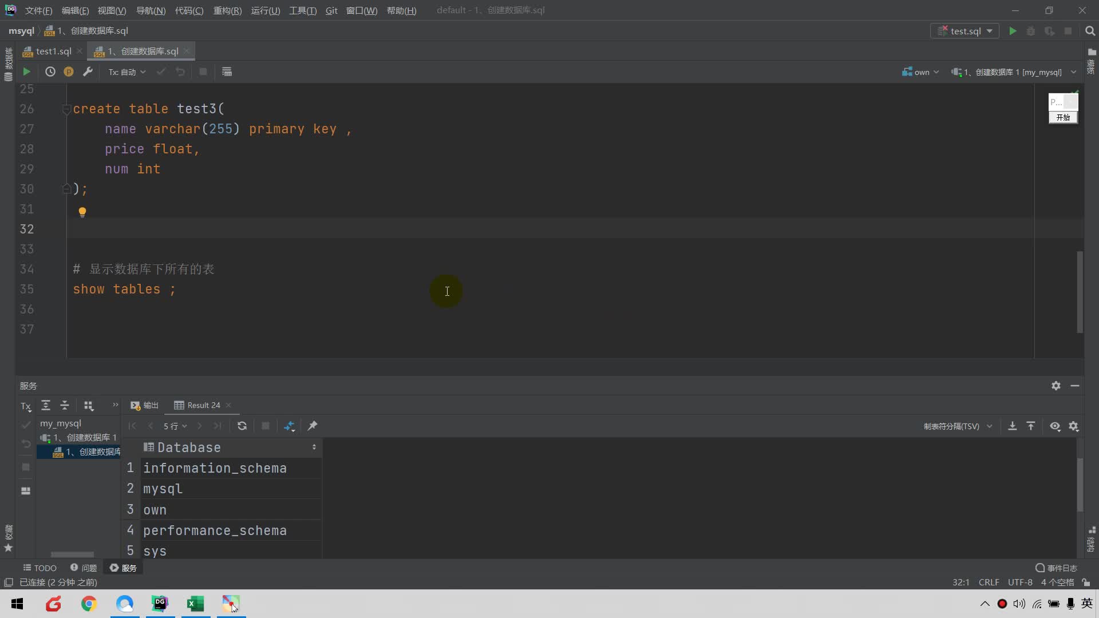Run the SQL statement with green execute arrow
Screen dimensions: 1099x618
(x=26, y=72)
